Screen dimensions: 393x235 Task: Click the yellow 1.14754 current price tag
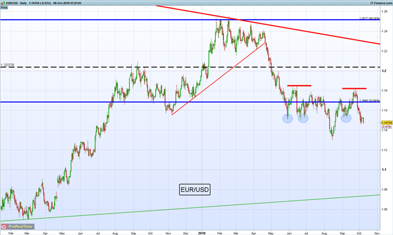coord(387,123)
